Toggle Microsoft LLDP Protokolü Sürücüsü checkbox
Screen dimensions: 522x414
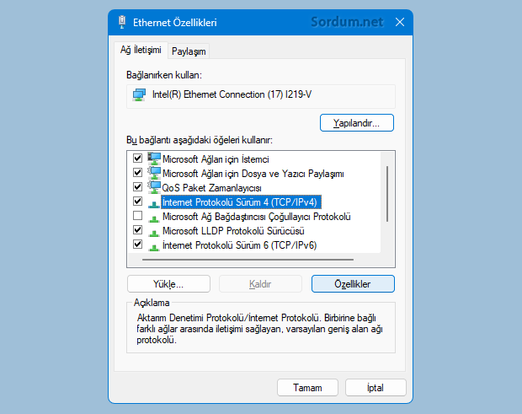137,230
